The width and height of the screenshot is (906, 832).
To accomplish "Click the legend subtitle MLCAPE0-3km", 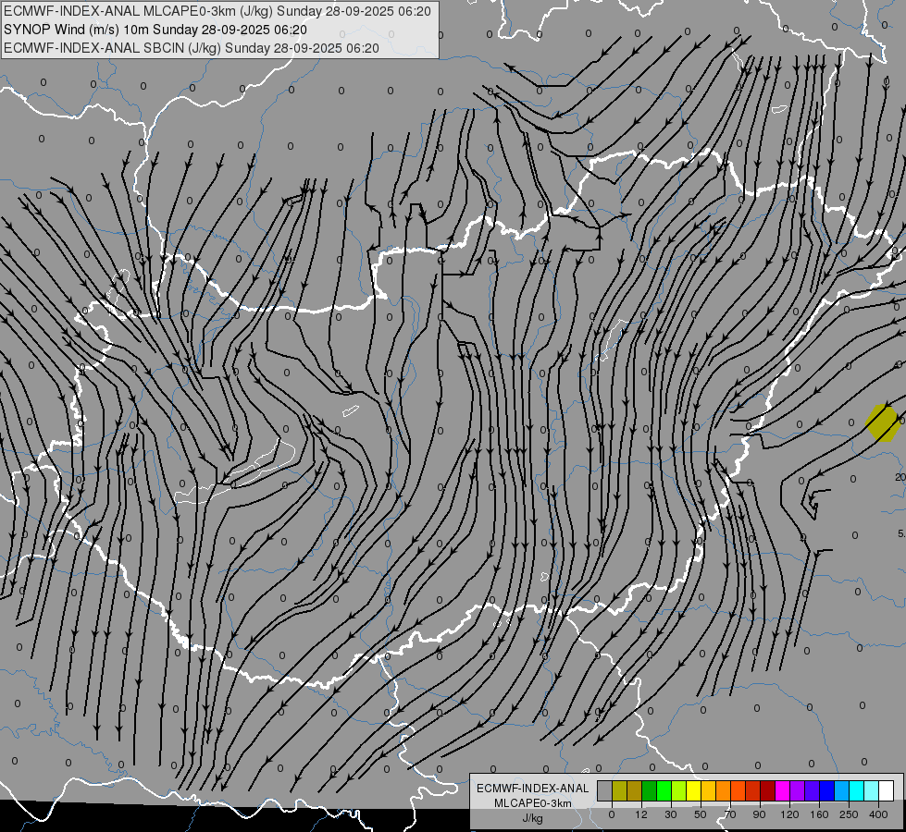I will pyautogui.click(x=533, y=803).
